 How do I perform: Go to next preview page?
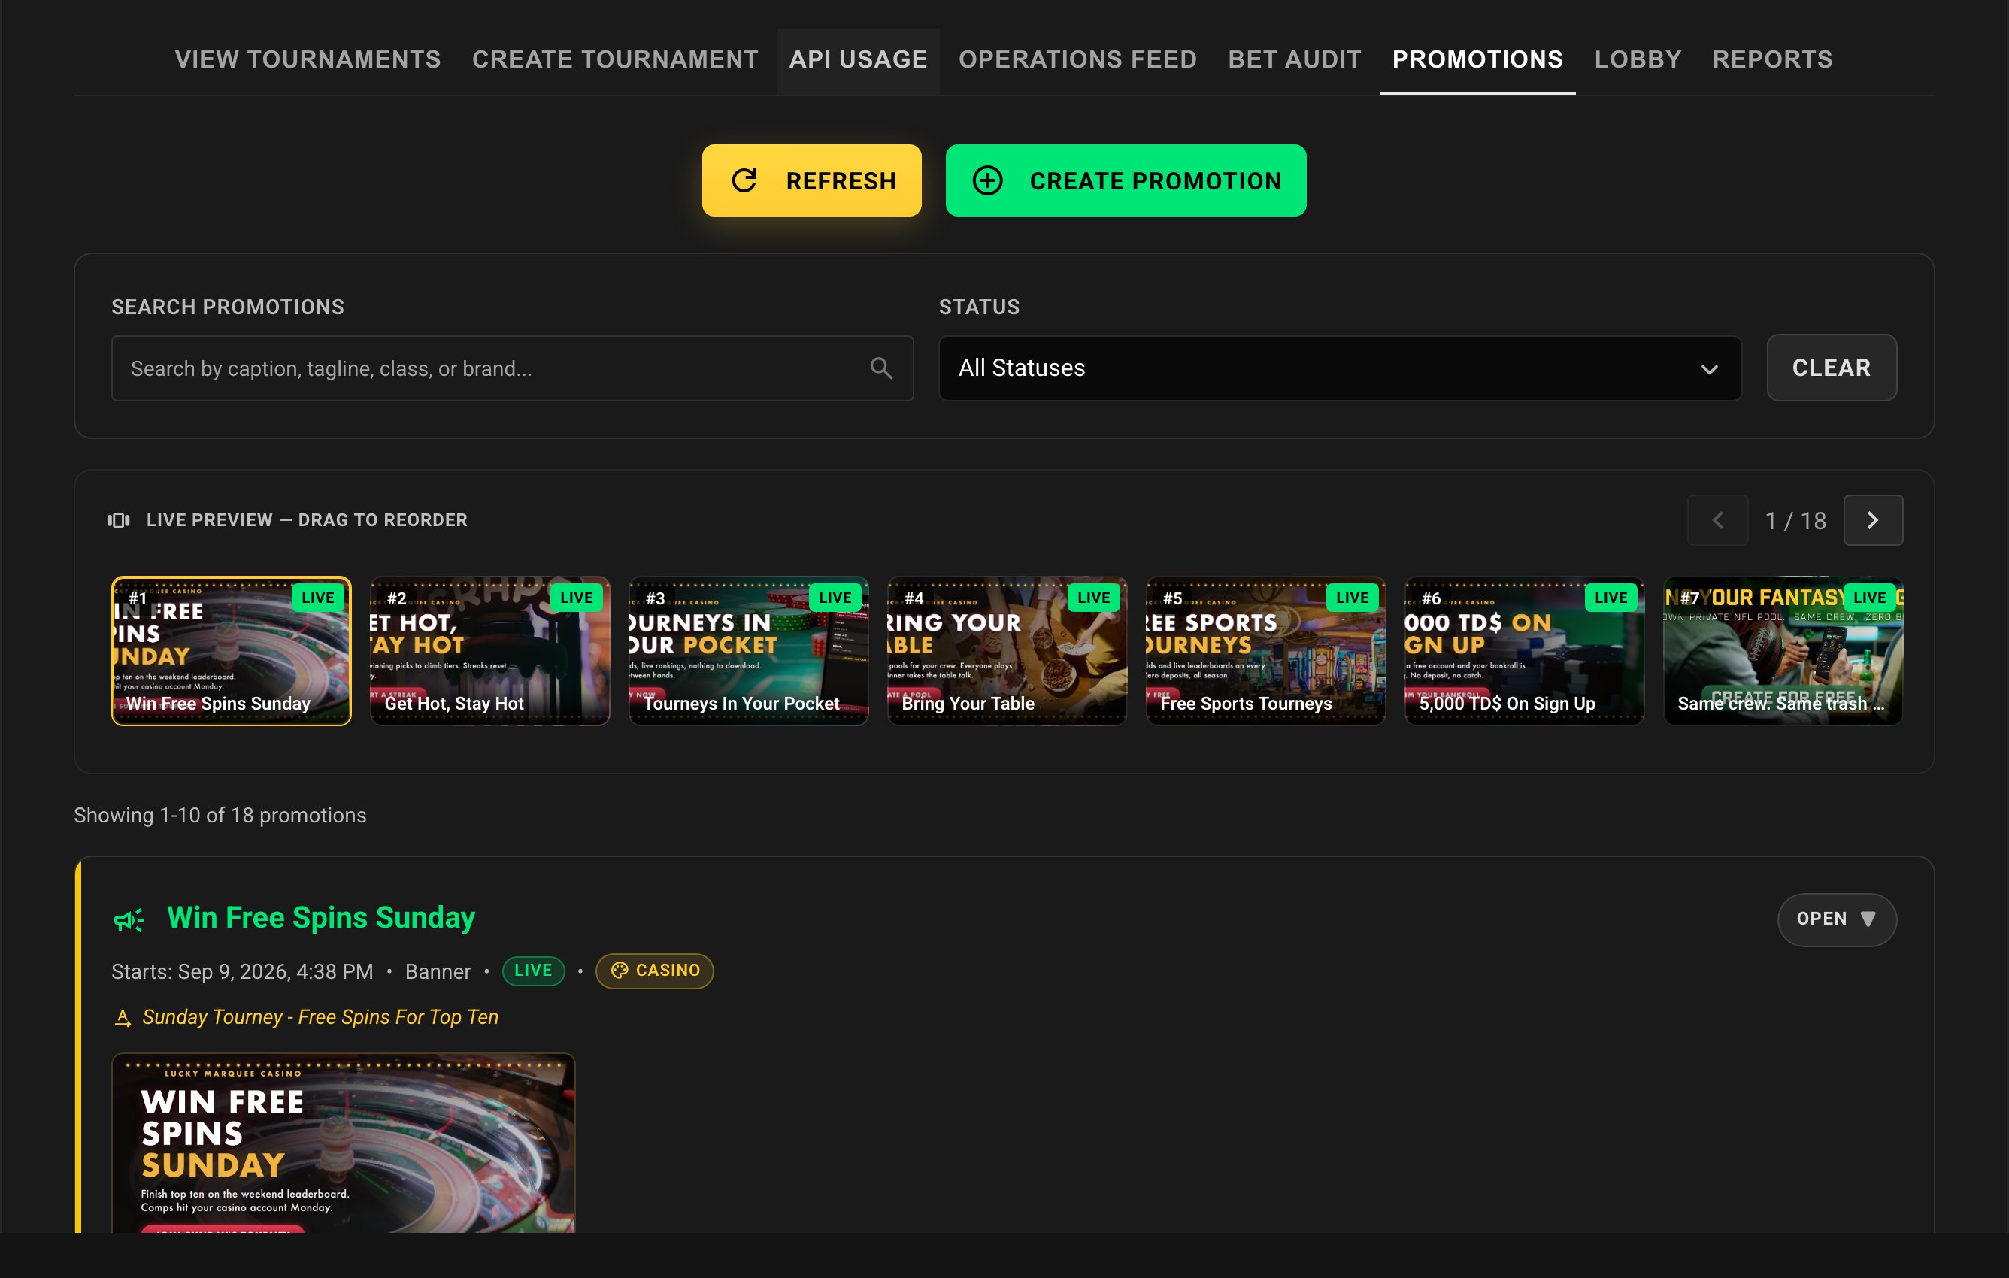tap(1873, 520)
